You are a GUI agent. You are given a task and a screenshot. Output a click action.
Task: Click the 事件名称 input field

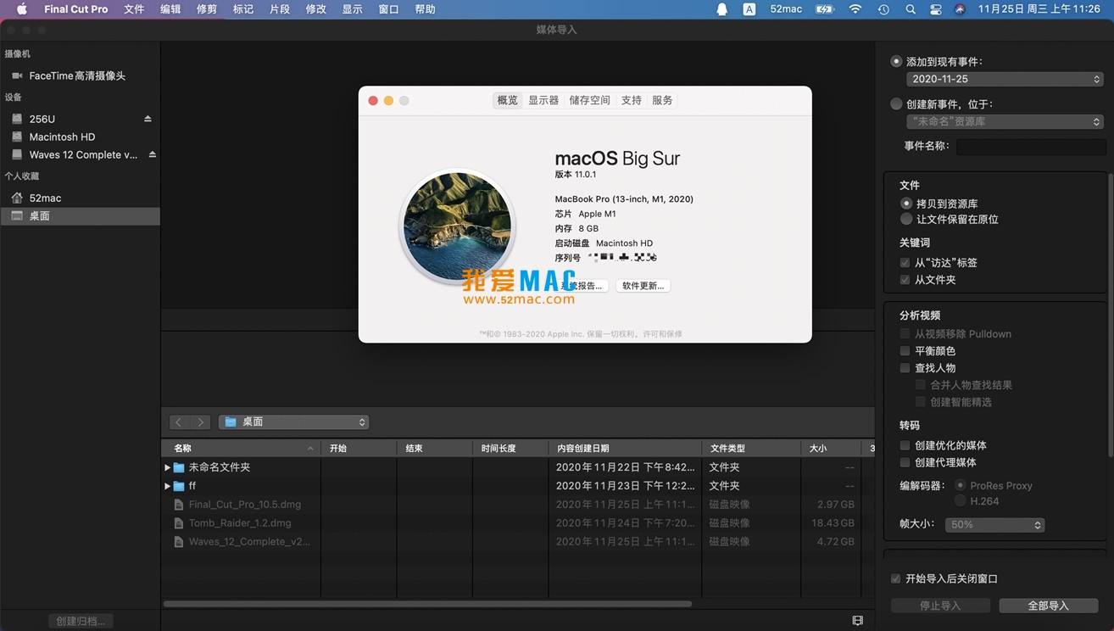(x=1030, y=147)
